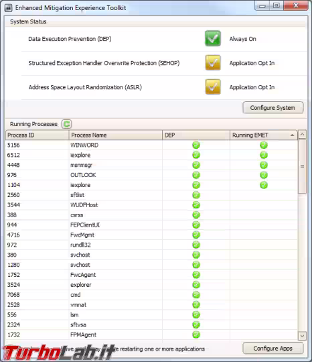Click the Configure System button
Screen dimensions: 312x362
pyautogui.click(x=273, y=107)
